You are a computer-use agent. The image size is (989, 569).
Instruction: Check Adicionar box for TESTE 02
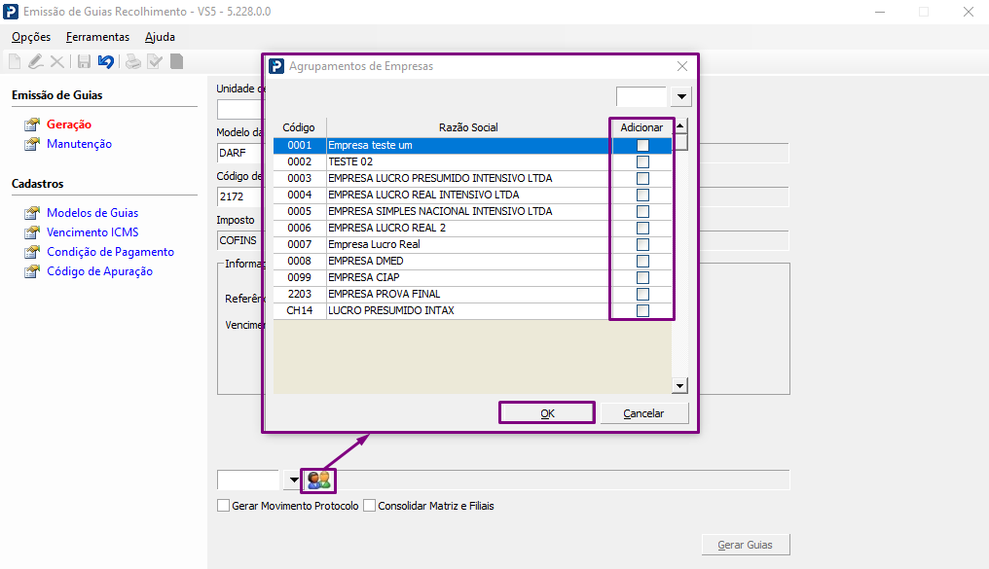click(x=642, y=161)
